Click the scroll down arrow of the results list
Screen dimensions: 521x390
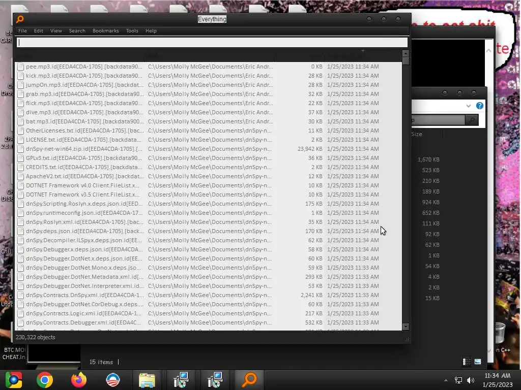406,327
